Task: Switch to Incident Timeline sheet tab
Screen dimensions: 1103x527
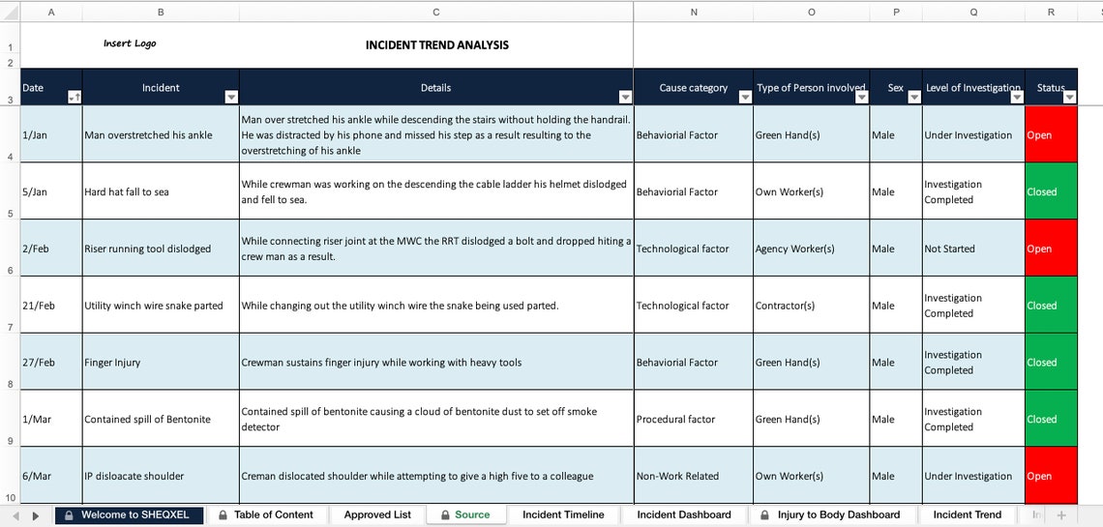Action: (x=563, y=515)
